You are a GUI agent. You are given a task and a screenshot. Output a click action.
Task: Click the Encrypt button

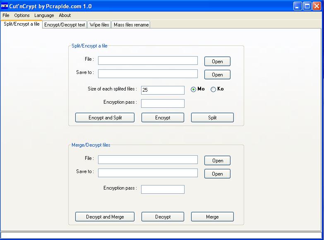point(163,117)
